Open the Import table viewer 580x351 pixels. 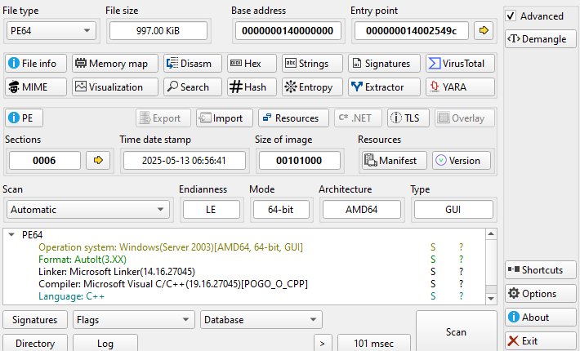221,118
